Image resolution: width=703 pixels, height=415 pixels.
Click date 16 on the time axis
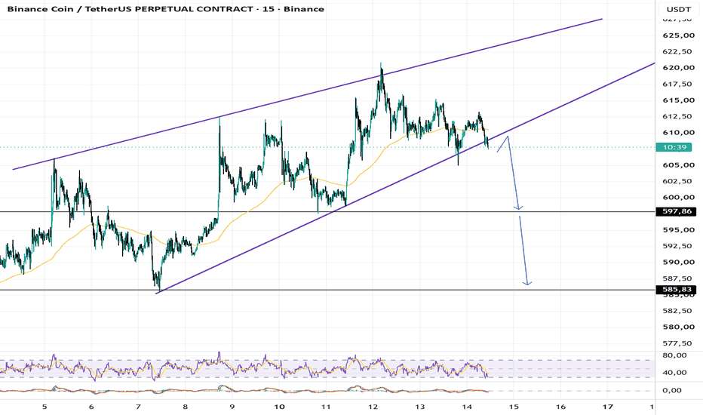point(561,407)
